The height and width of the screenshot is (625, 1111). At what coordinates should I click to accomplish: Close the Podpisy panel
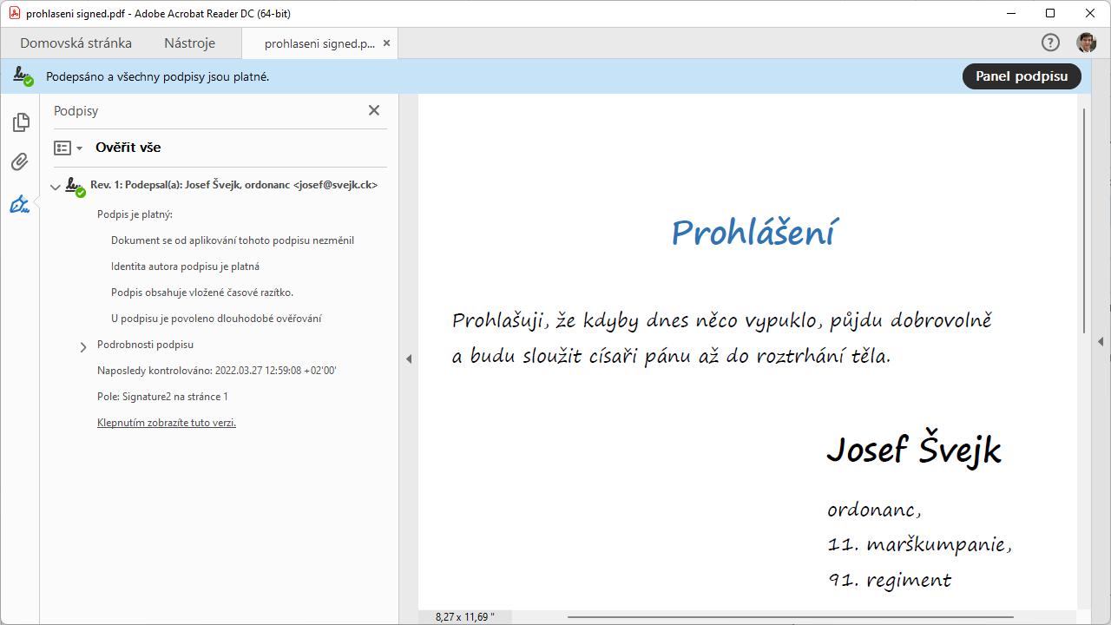coord(374,110)
